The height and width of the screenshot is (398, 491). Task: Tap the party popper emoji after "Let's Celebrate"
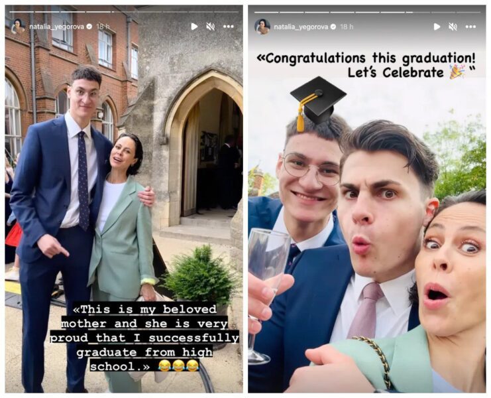pos(457,72)
